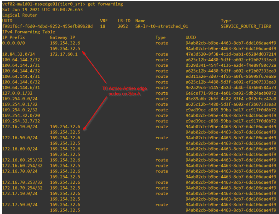The width and height of the screenshot is (279, 214).
Task: Select prefix 169.254.0.1/32
Action: (x=20, y=105)
